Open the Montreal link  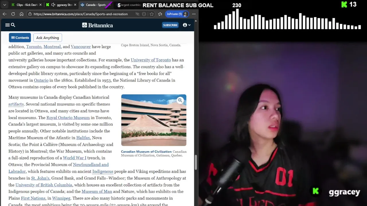pos(52,47)
